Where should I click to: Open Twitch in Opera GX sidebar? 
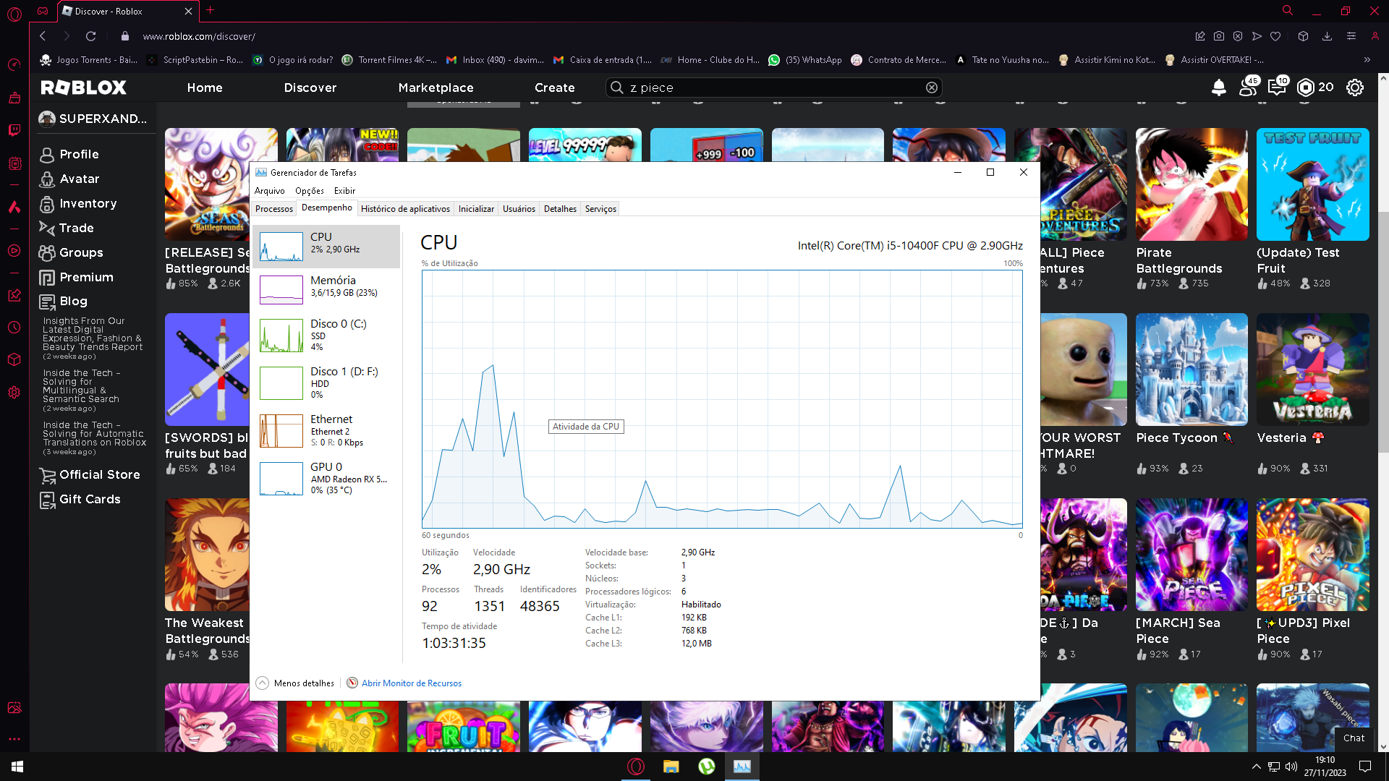(14, 130)
